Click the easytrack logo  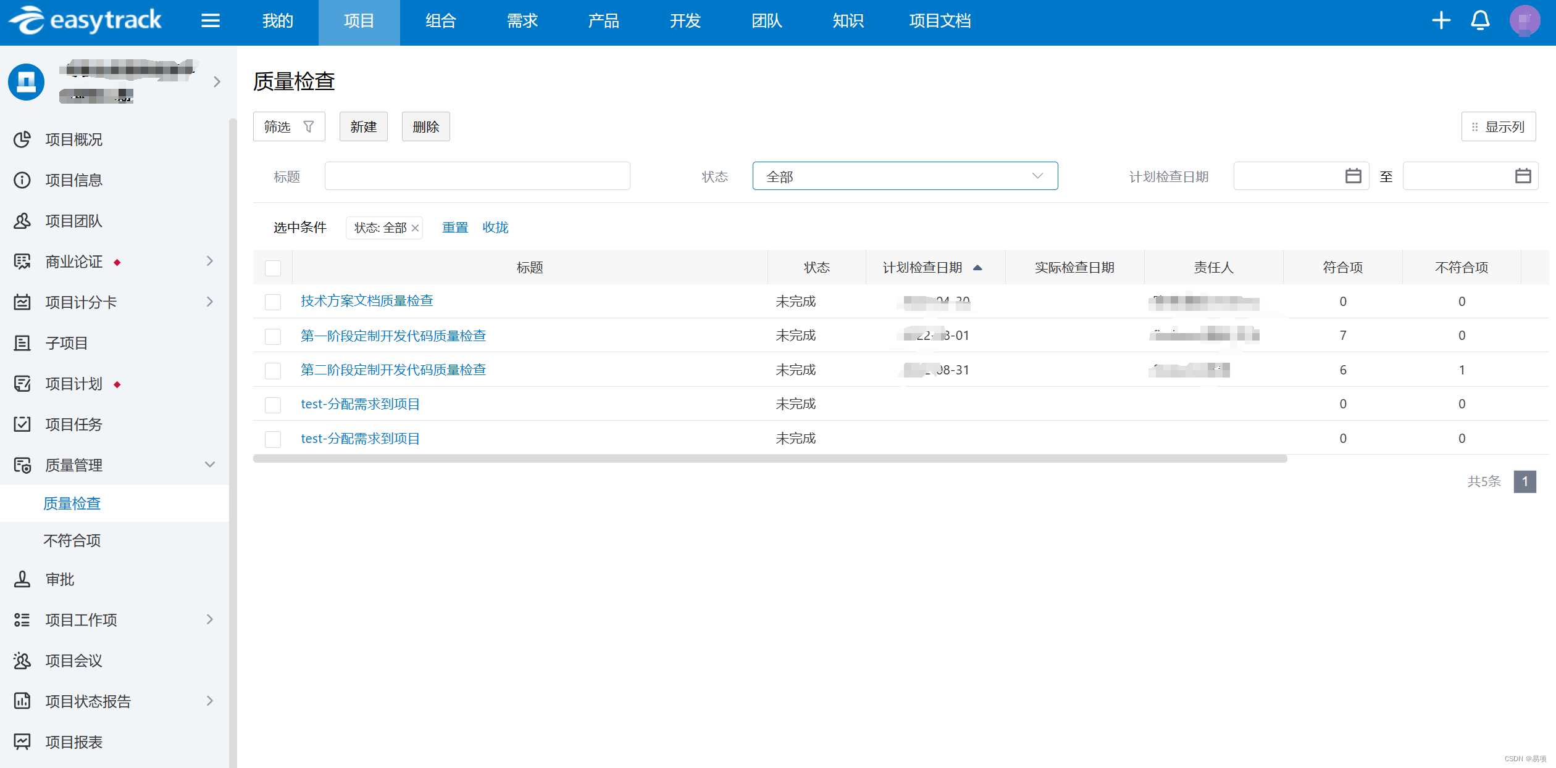coord(85,20)
